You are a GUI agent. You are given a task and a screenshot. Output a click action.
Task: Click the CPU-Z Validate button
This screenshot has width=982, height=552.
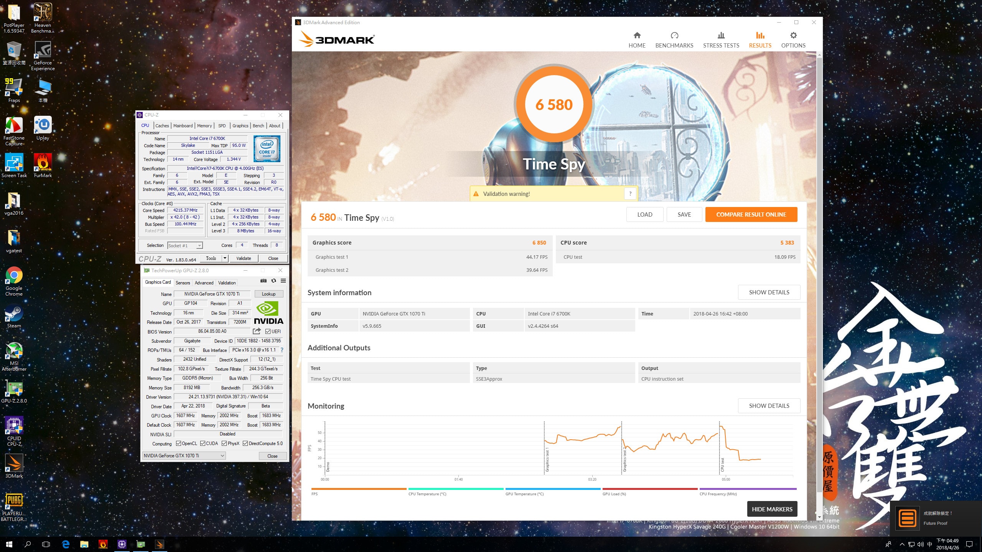point(244,258)
